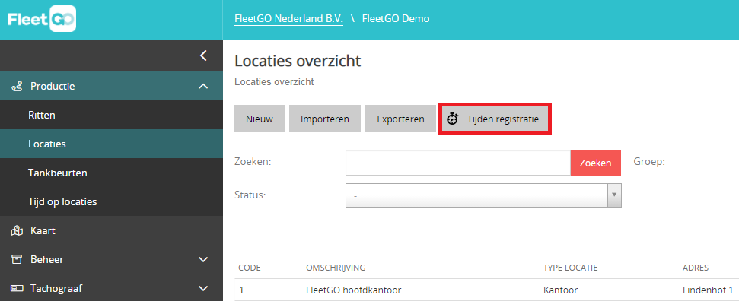739x301 pixels.
Task: Select the FleetGO hoofdkantoor row cell
Action: [x=353, y=290]
